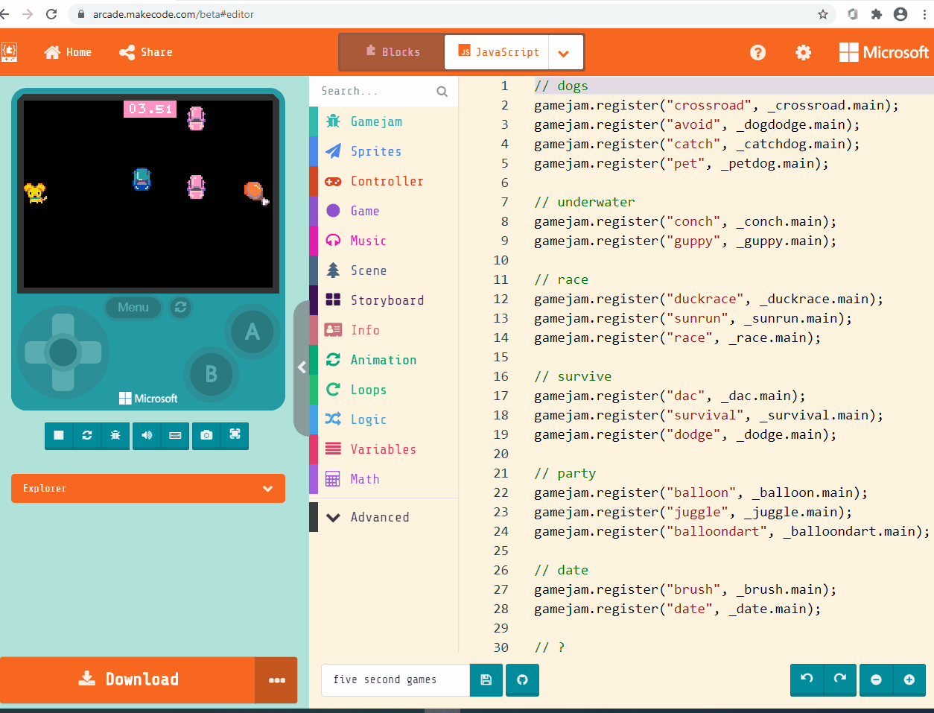
Task: Go to Home in the editor header
Action: [68, 52]
